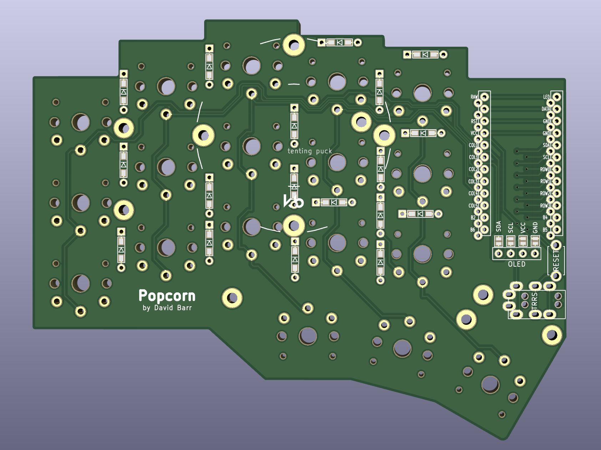Image resolution: width=601 pixels, height=450 pixels.
Task: Click the 'by David Barr' credit text
Action: [x=167, y=308]
